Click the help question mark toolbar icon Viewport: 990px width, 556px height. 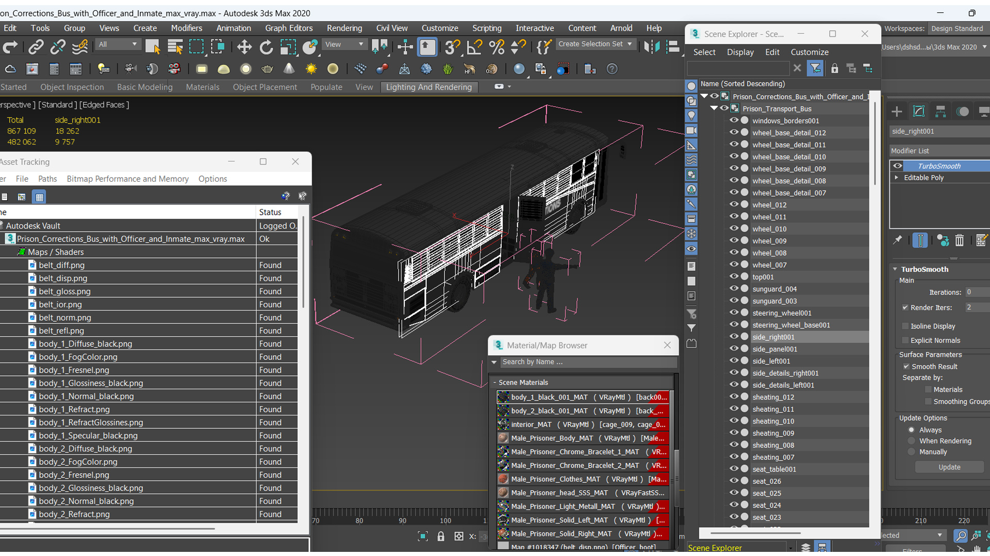pos(612,69)
